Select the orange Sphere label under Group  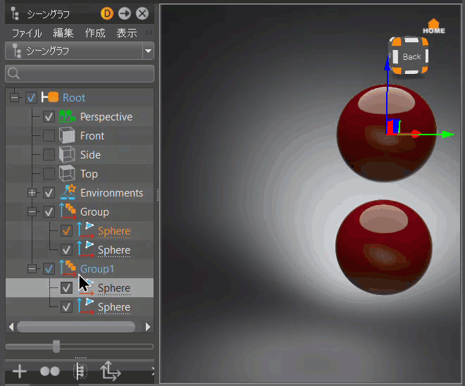(x=114, y=231)
